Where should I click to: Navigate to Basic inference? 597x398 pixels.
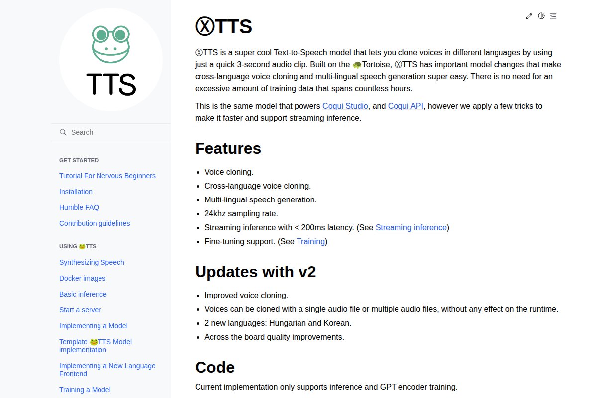coord(83,294)
